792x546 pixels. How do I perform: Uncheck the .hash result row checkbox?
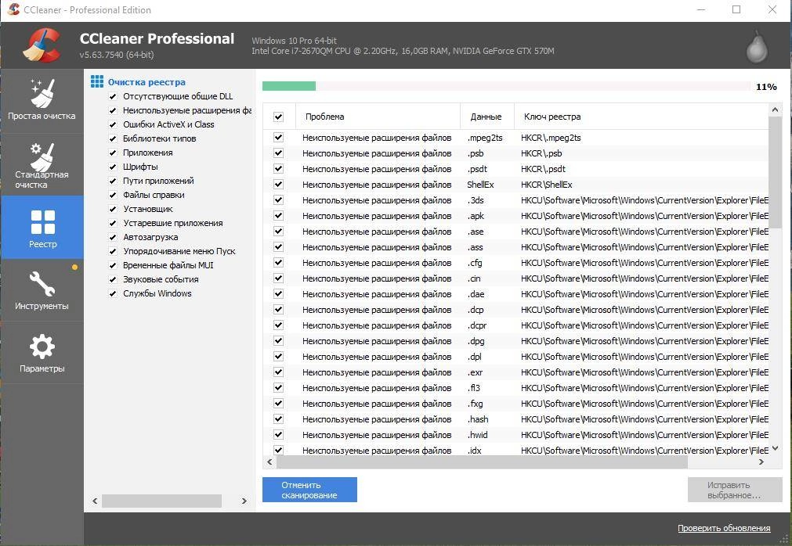(x=278, y=418)
